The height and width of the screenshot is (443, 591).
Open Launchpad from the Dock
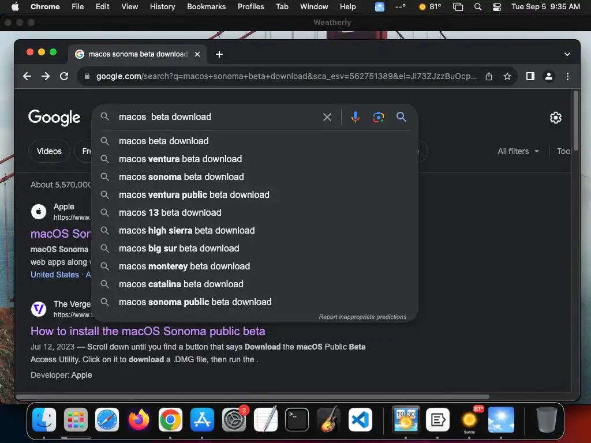[x=76, y=420]
